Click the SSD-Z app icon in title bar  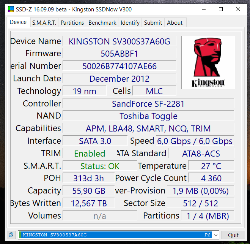pyautogui.click(x=11, y=9)
